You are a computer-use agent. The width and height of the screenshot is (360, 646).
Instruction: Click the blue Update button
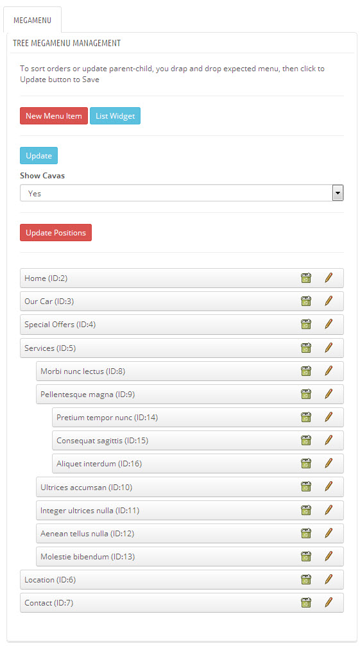point(39,156)
